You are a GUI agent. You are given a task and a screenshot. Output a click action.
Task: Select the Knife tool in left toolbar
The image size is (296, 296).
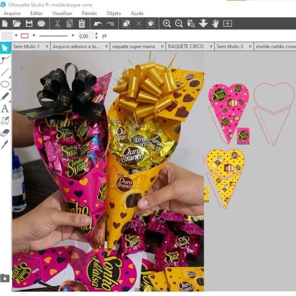pyautogui.click(x=5, y=144)
